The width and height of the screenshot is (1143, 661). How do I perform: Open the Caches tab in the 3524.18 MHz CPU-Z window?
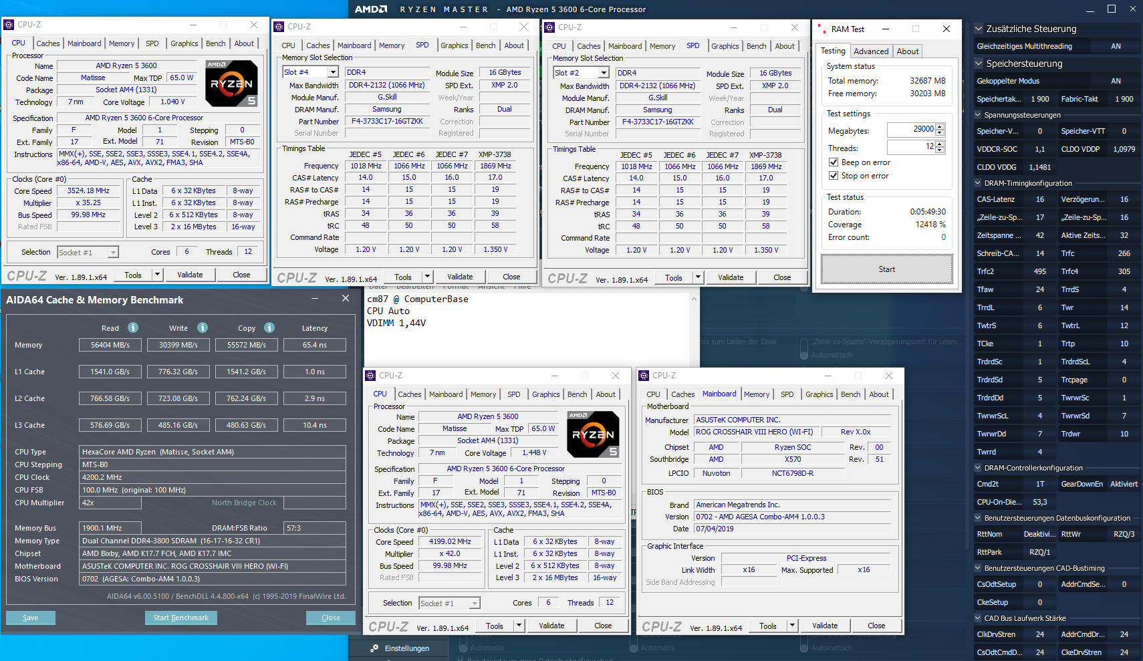(48, 43)
